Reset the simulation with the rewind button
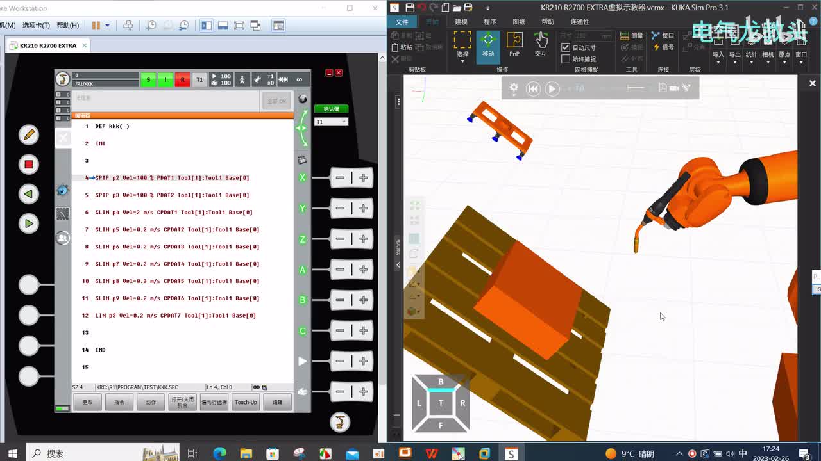 tap(533, 89)
